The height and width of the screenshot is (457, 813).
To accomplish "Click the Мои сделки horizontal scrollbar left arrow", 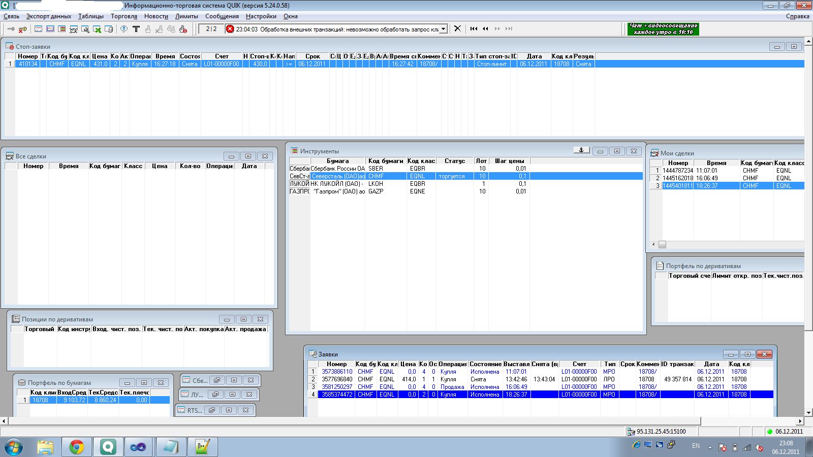I will (x=654, y=244).
